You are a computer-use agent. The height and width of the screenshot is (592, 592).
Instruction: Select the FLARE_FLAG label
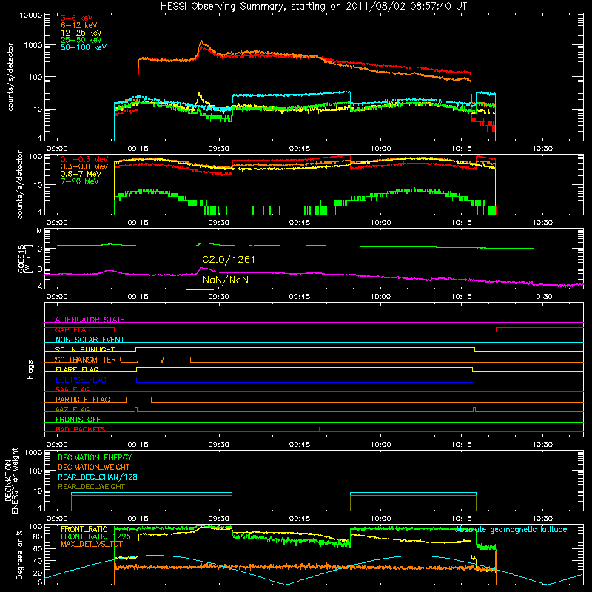pyautogui.click(x=77, y=369)
